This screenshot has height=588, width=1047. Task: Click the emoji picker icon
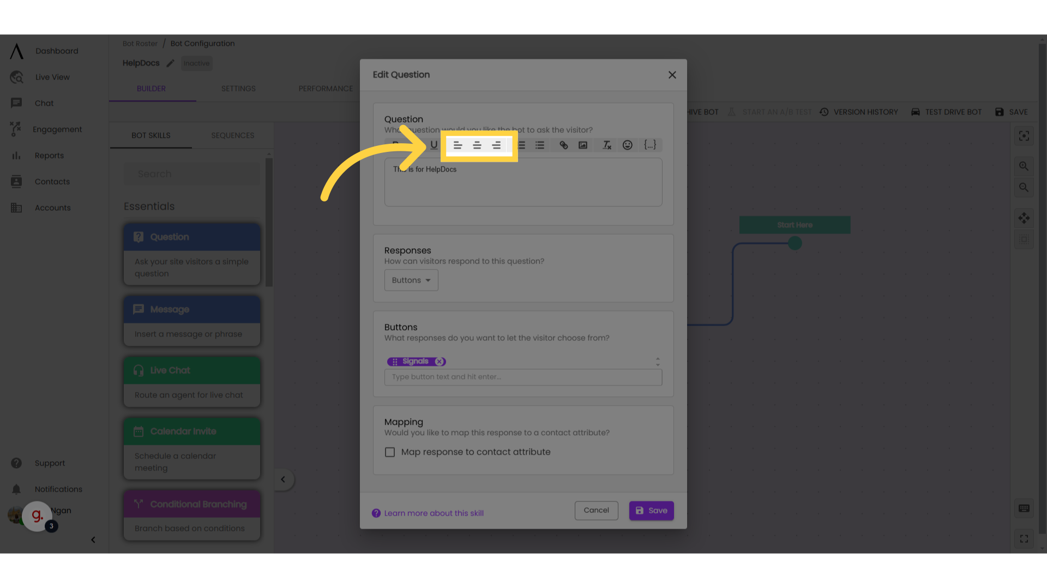[628, 145]
